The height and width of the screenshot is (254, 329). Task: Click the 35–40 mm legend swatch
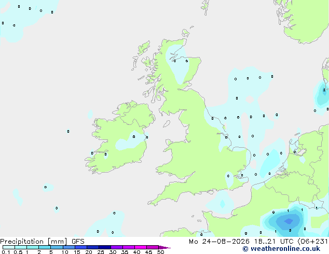(x=129, y=247)
